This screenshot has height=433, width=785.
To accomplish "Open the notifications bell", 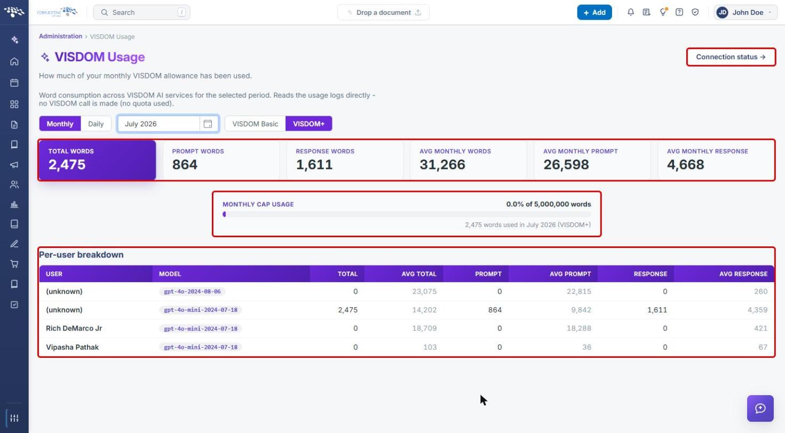I will point(631,12).
